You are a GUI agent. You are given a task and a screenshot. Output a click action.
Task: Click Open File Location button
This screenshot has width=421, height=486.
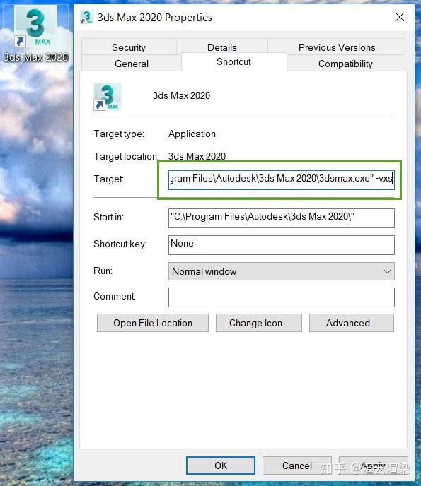153,323
